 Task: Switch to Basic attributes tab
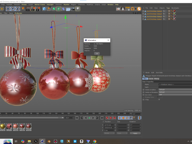pyautogui.click(x=145, y=79)
